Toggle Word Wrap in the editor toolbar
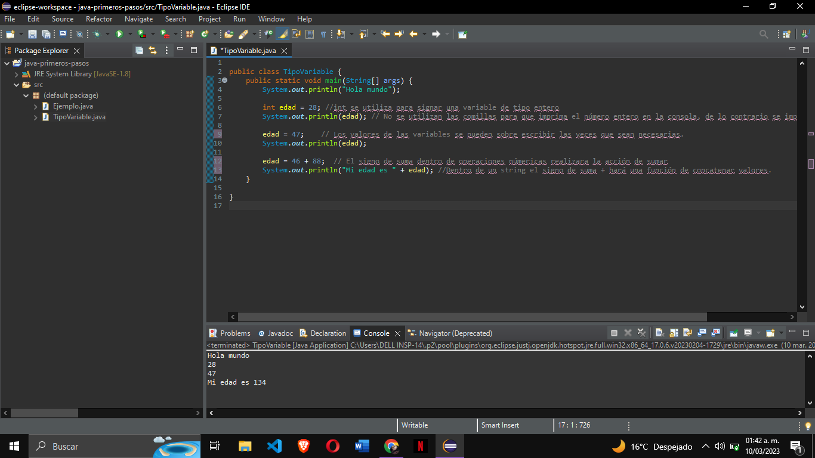 coord(296,34)
